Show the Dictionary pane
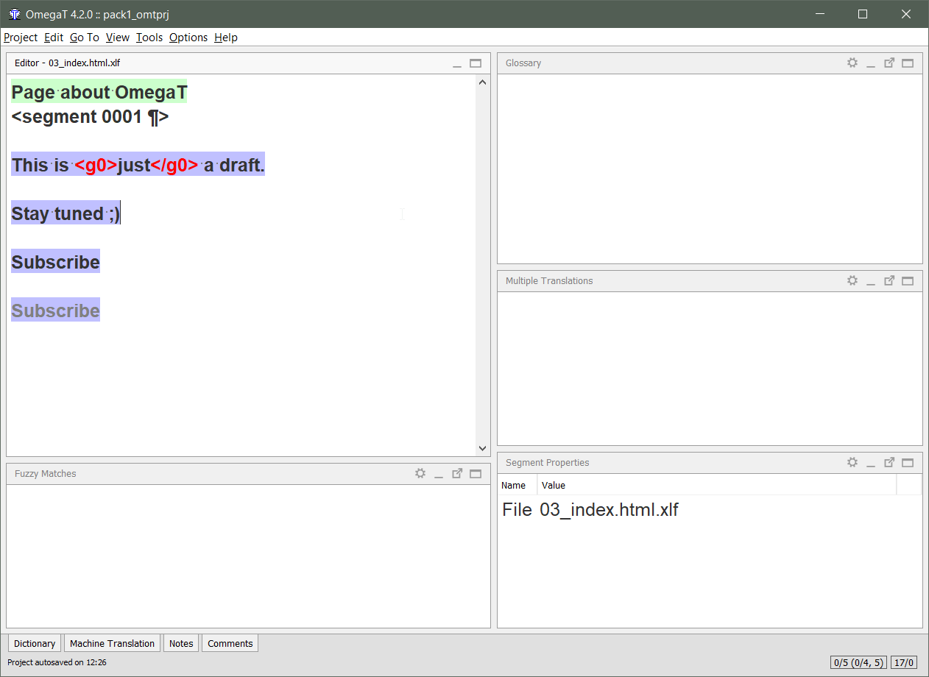929x677 pixels. [35, 643]
